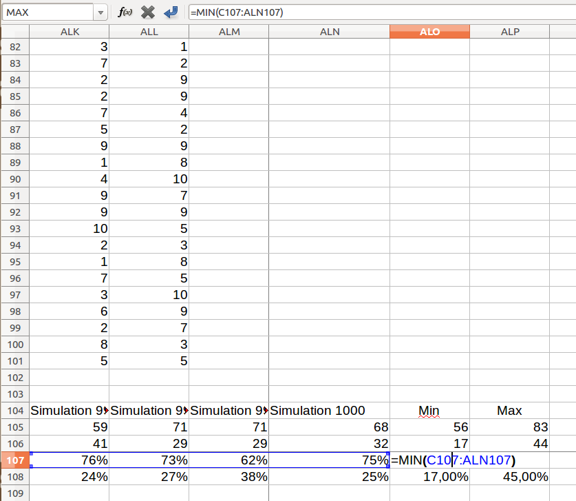Viewport: 576px width, 501px height.
Task: Select column header ALL
Action: 149,32
